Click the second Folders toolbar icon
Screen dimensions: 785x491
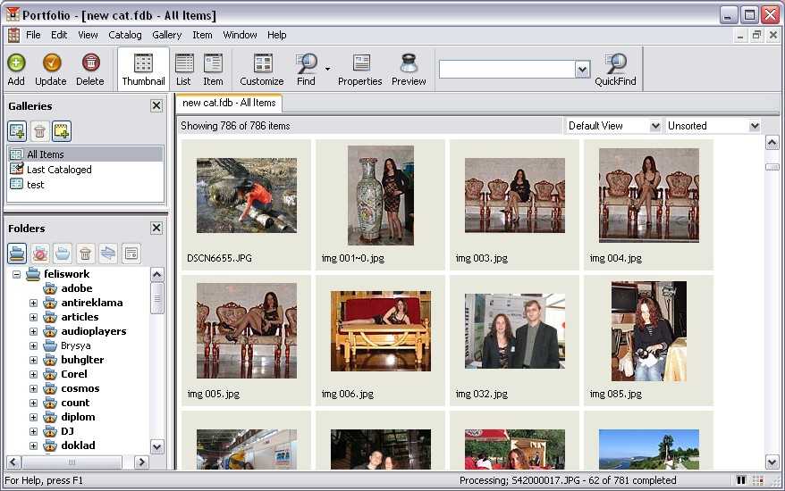[x=40, y=254]
